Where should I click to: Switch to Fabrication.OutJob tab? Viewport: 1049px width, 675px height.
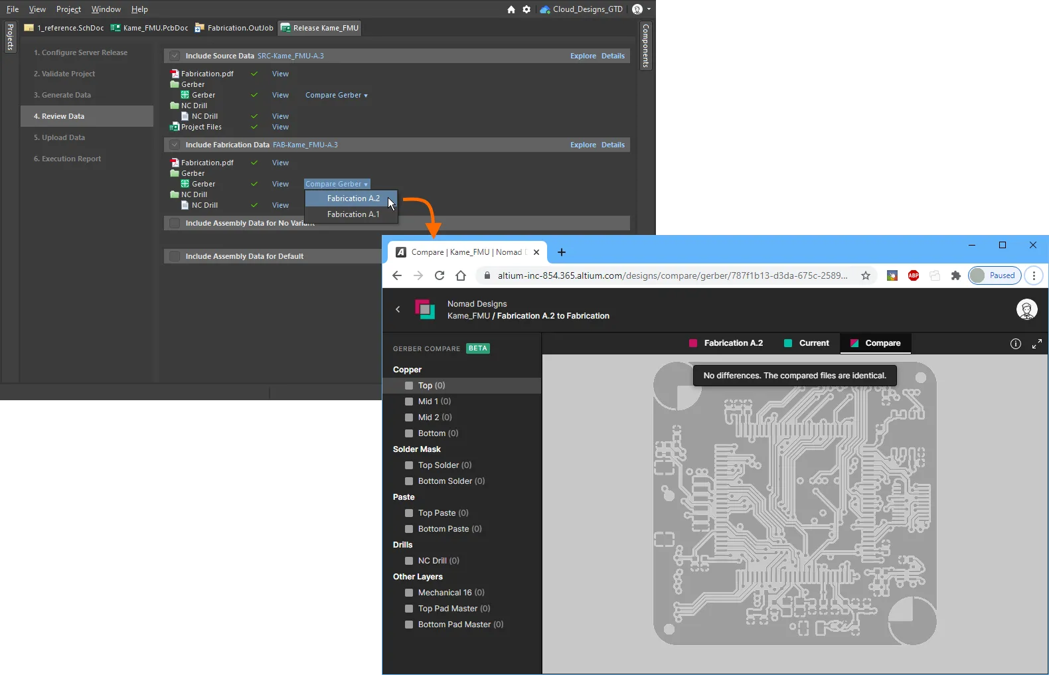point(234,28)
